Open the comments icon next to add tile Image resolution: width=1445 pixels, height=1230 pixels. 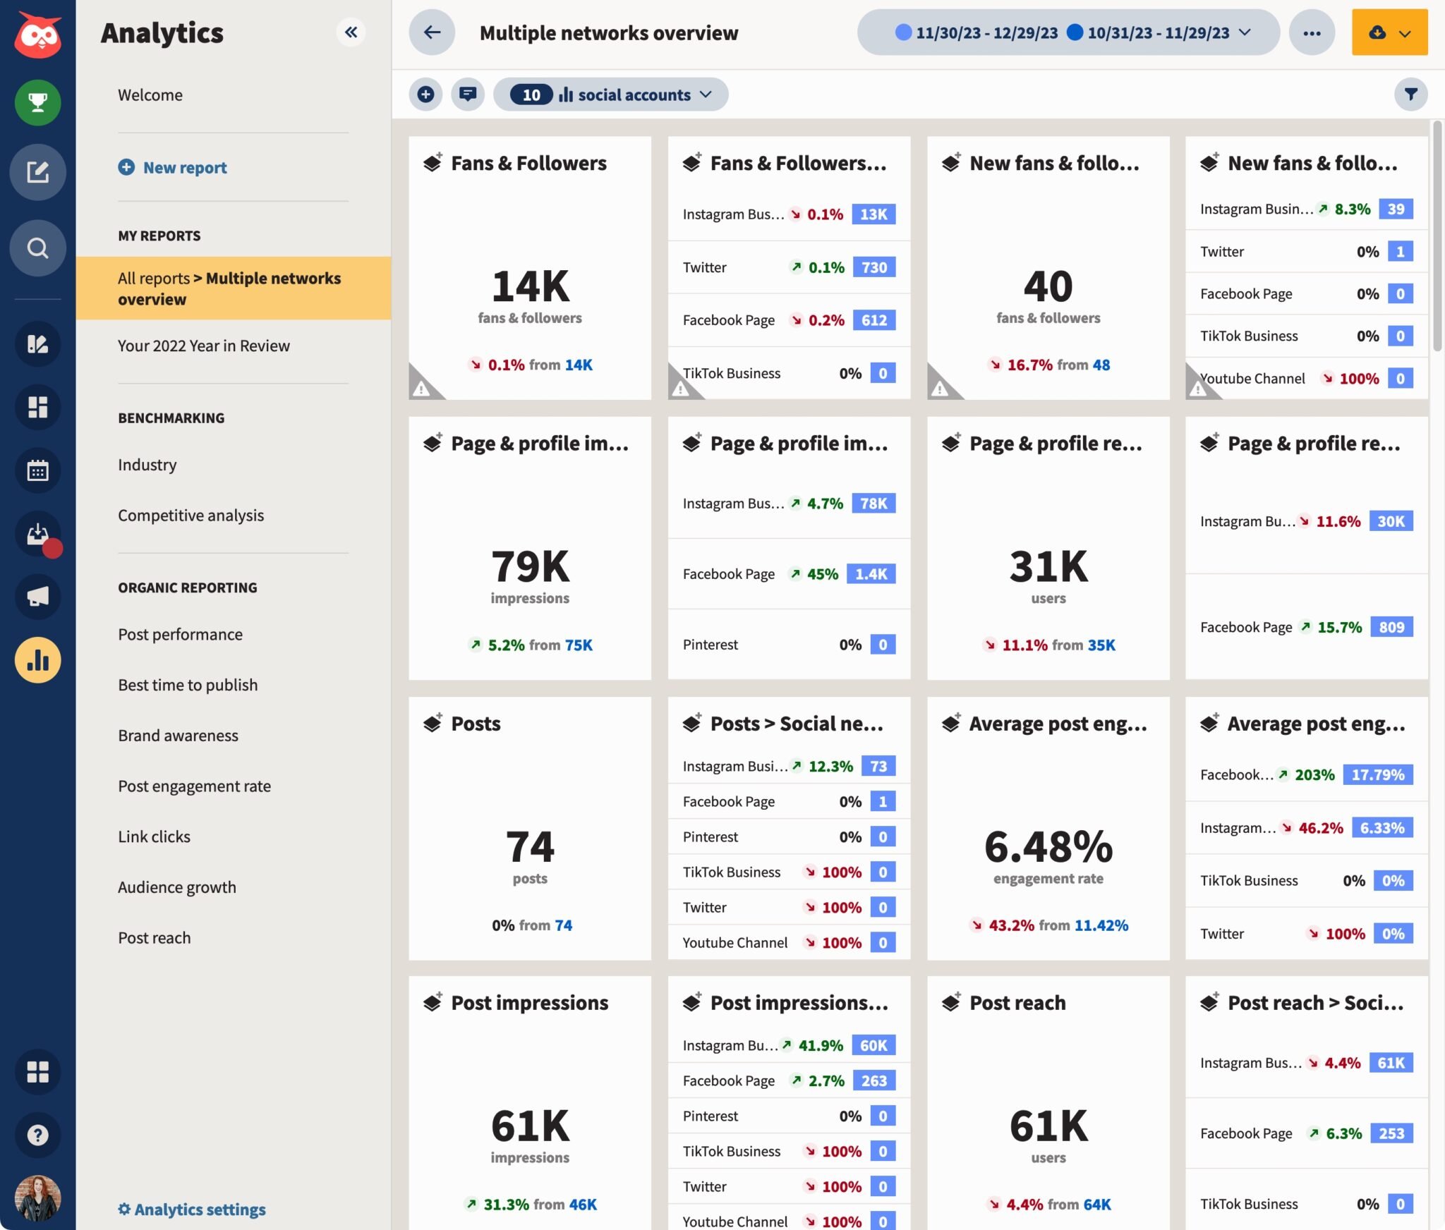(x=468, y=94)
